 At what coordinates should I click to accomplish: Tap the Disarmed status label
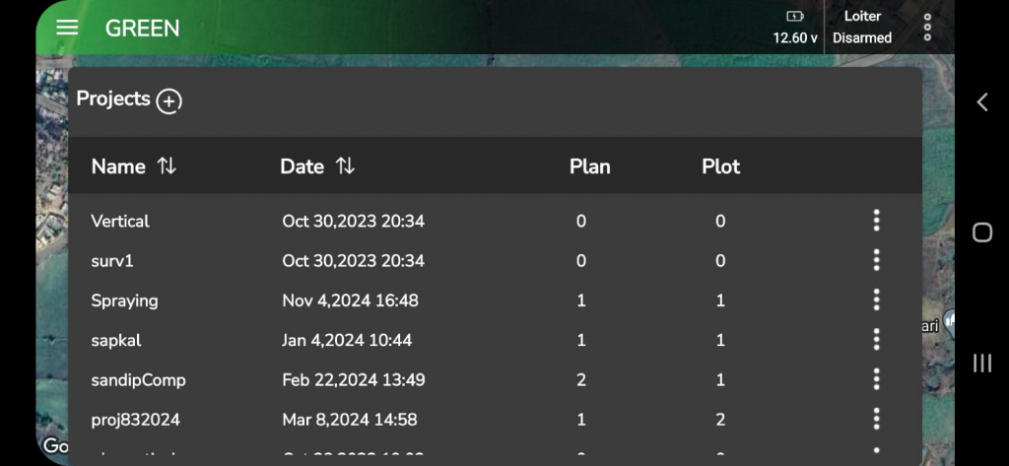pos(862,38)
